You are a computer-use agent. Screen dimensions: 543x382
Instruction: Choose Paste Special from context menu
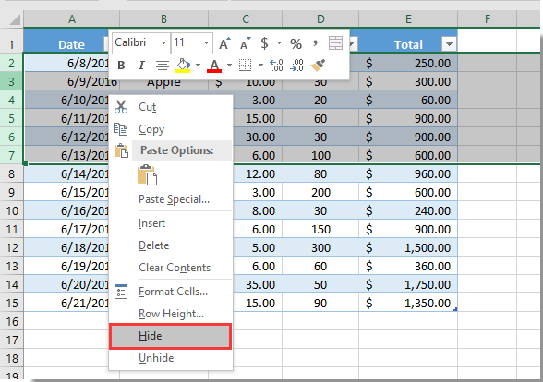170,199
